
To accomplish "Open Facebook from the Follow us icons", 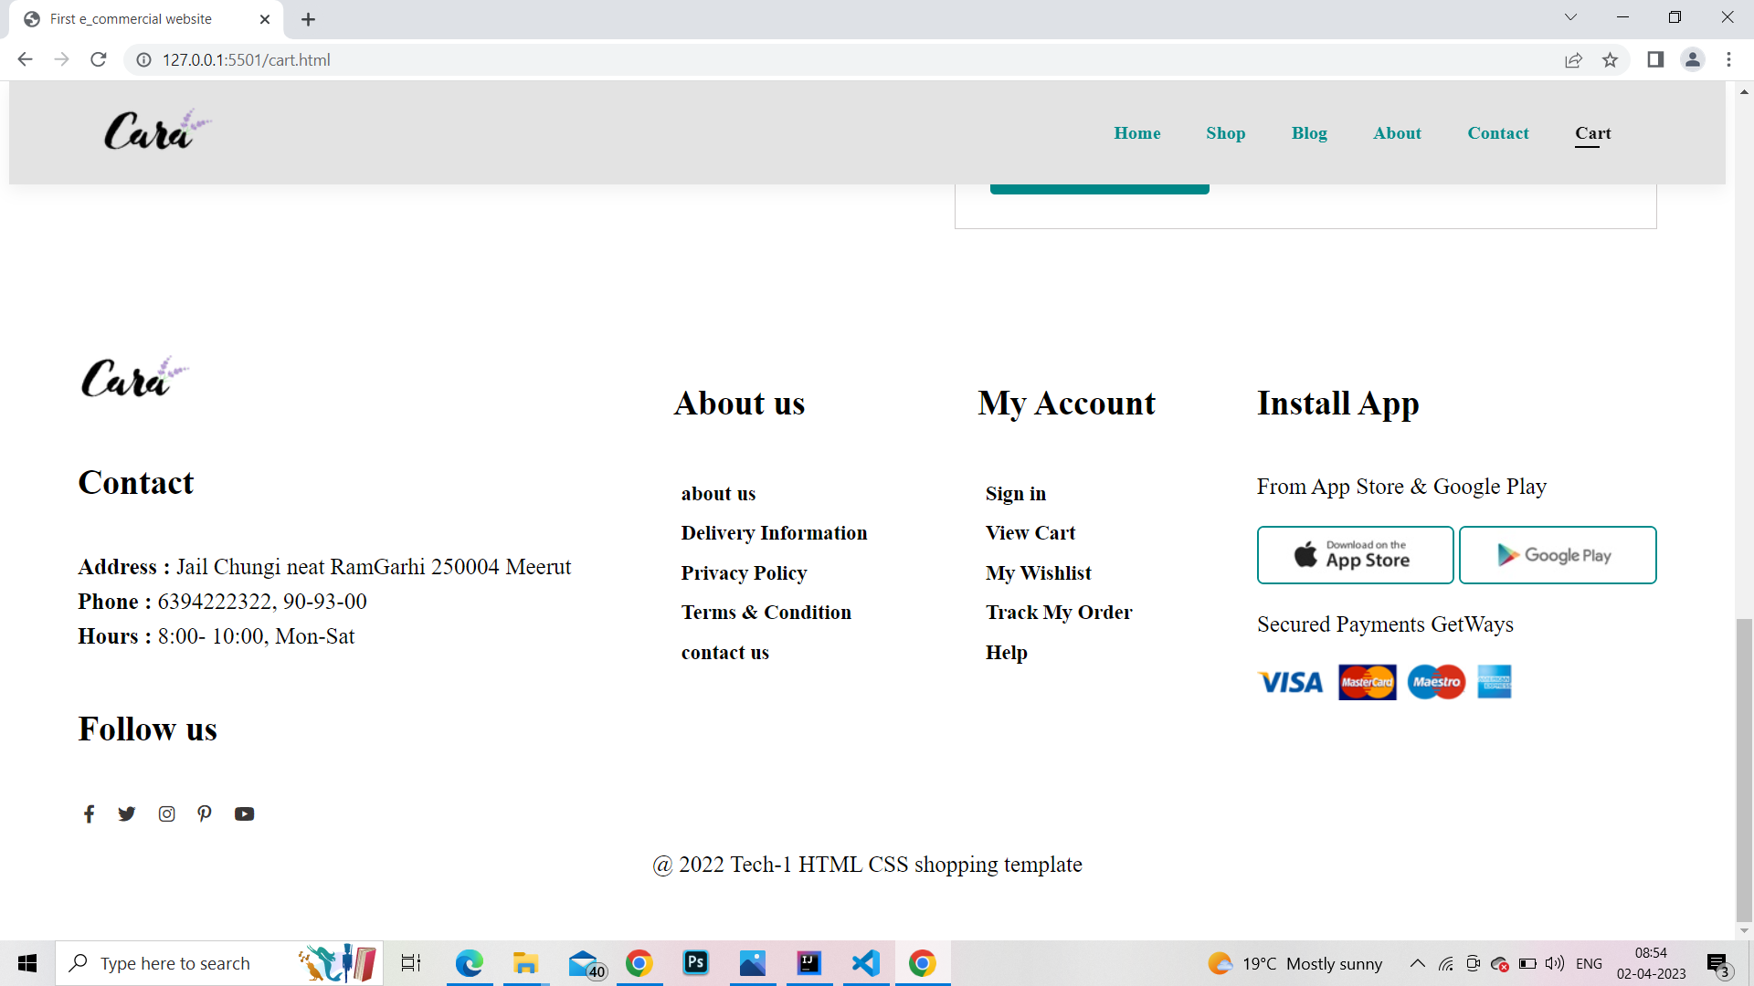I will pyautogui.click(x=89, y=813).
